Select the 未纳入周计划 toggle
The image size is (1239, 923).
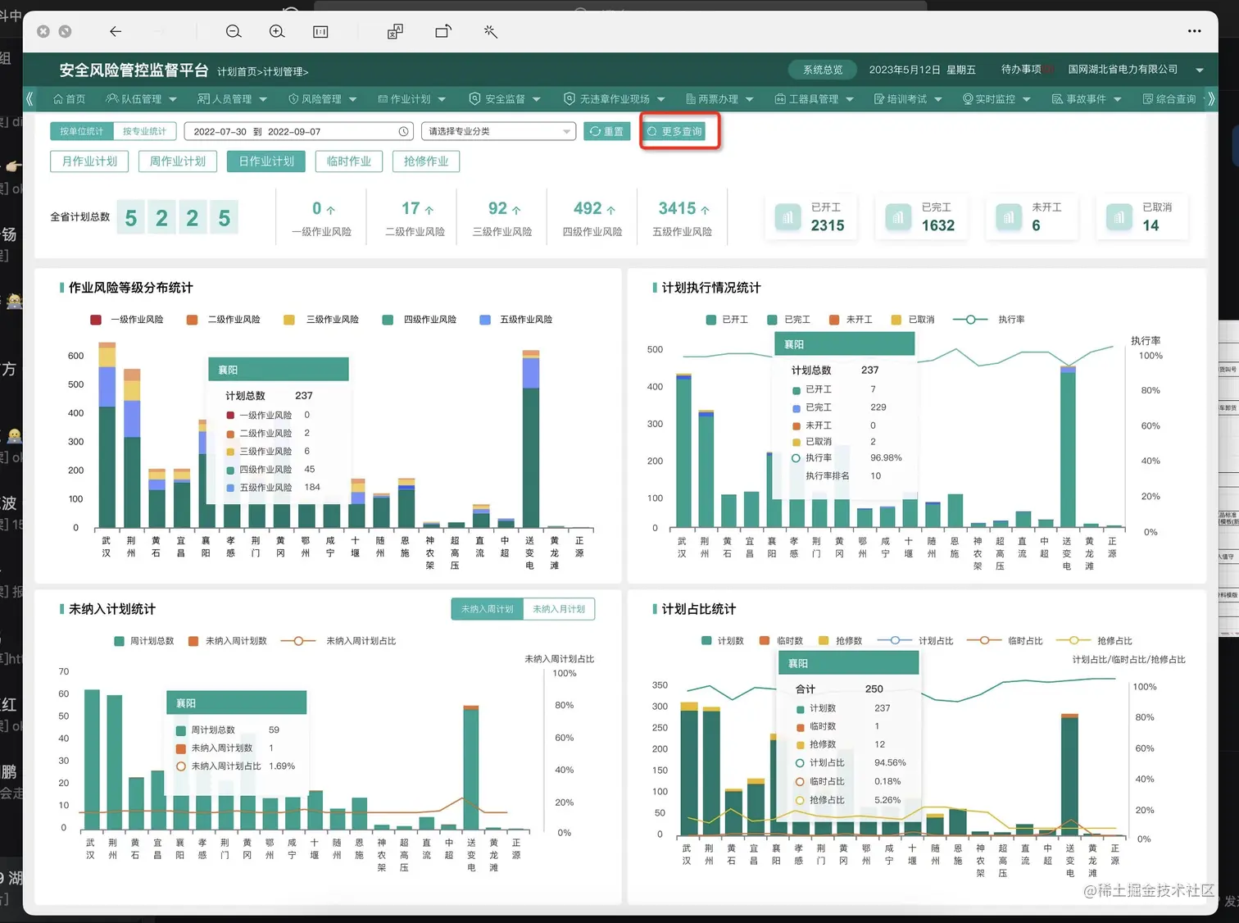tap(487, 609)
